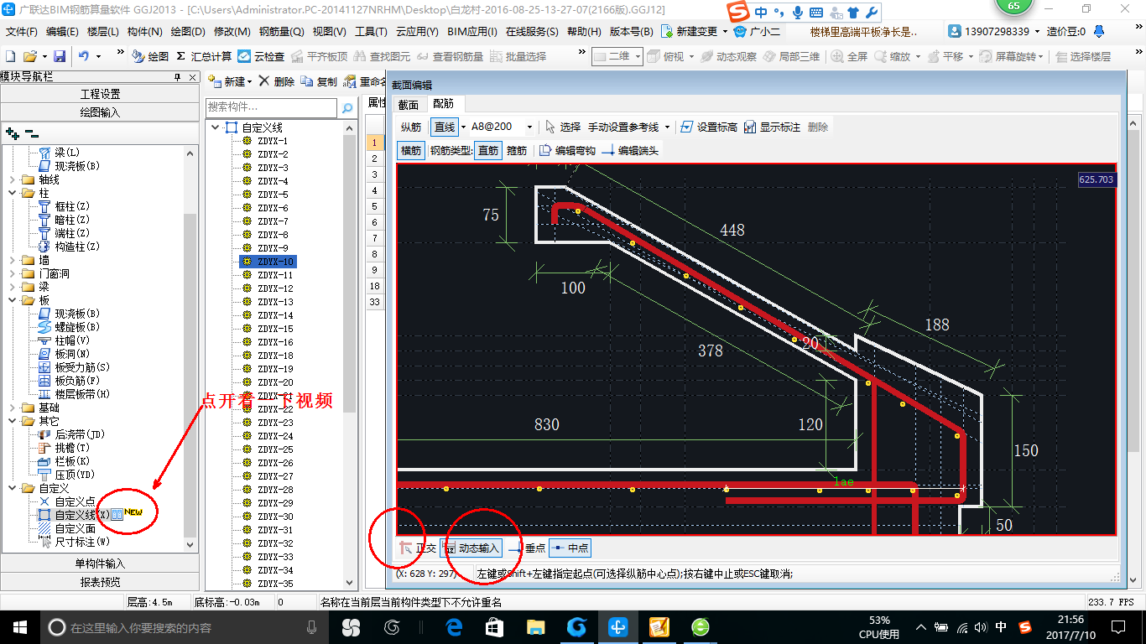Viewport: 1146px width, 644px height.
Task: Open 钢筋量(Q) menu
Action: point(281,32)
